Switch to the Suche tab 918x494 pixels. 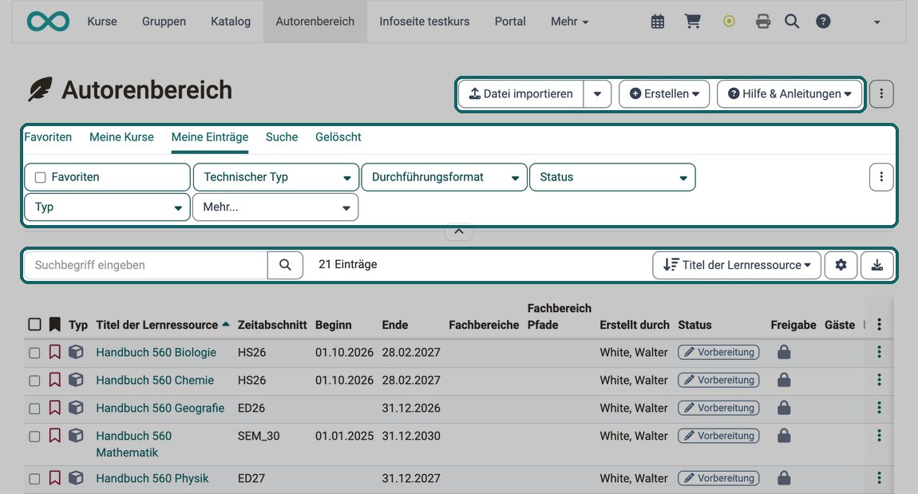click(282, 137)
